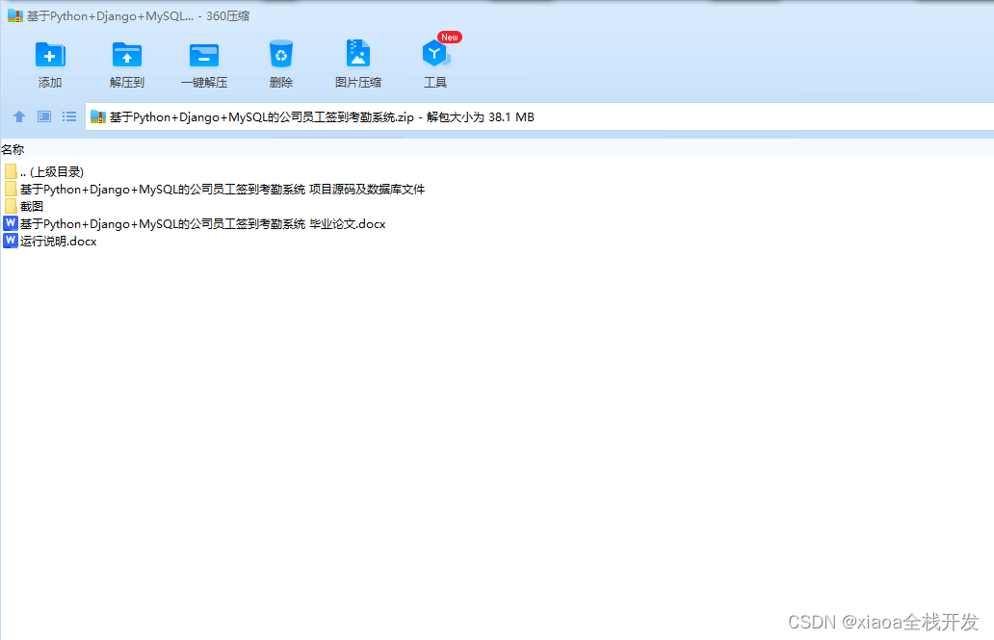Click the blue up-arrow navigation icon
The height and width of the screenshot is (640, 994).
18,116
